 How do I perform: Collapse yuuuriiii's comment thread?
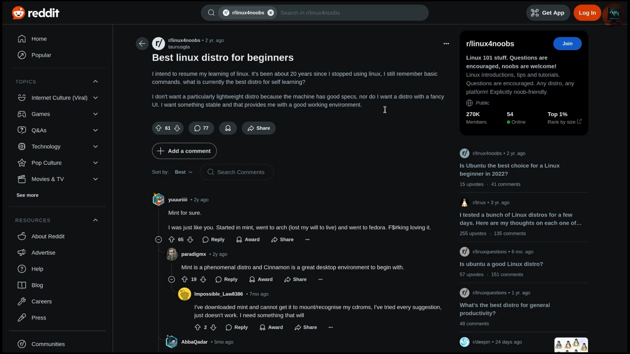[158, 240]
